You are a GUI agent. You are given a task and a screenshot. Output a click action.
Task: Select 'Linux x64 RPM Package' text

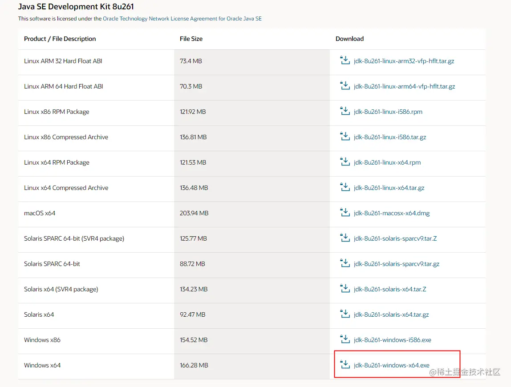click(57, 162)
